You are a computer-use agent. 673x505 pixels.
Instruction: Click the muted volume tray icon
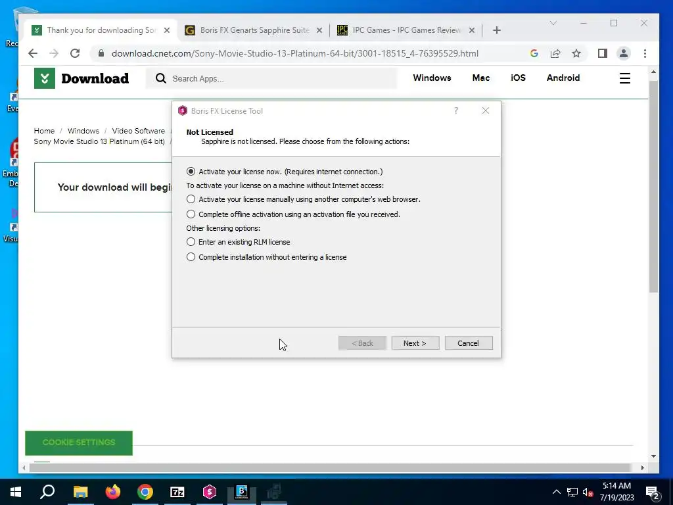tap(588, 492)
